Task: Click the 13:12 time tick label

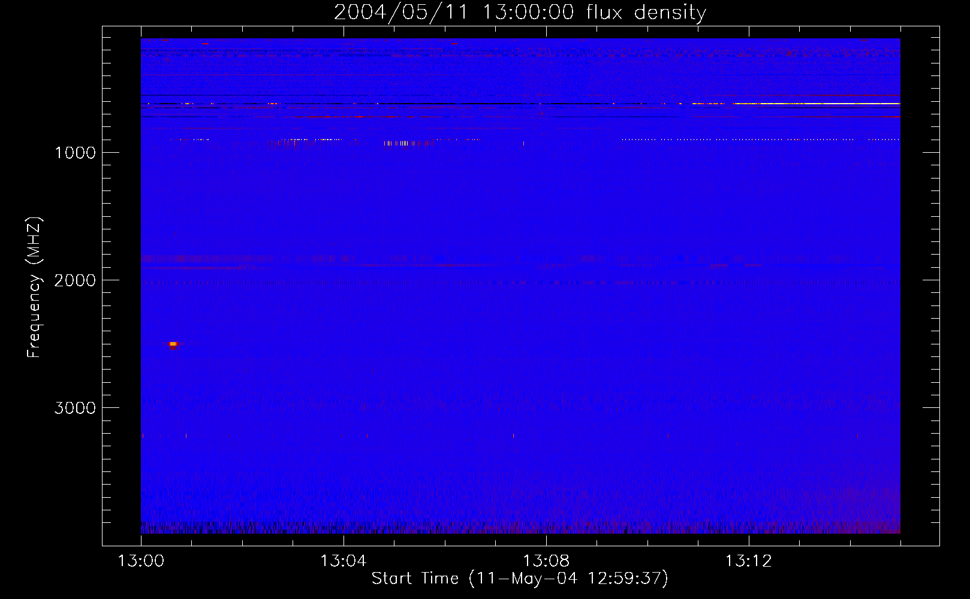Action: [749, 561]
